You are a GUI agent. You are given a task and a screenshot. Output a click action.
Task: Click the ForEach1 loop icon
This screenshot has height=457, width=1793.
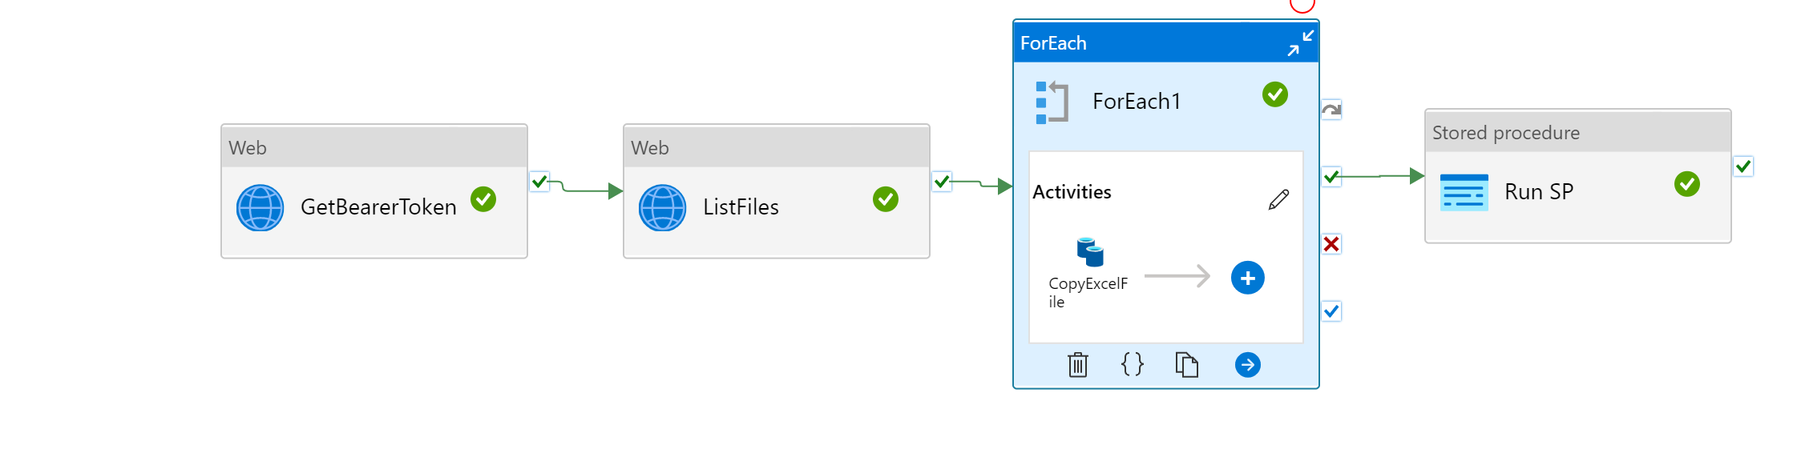(1052, 102)
